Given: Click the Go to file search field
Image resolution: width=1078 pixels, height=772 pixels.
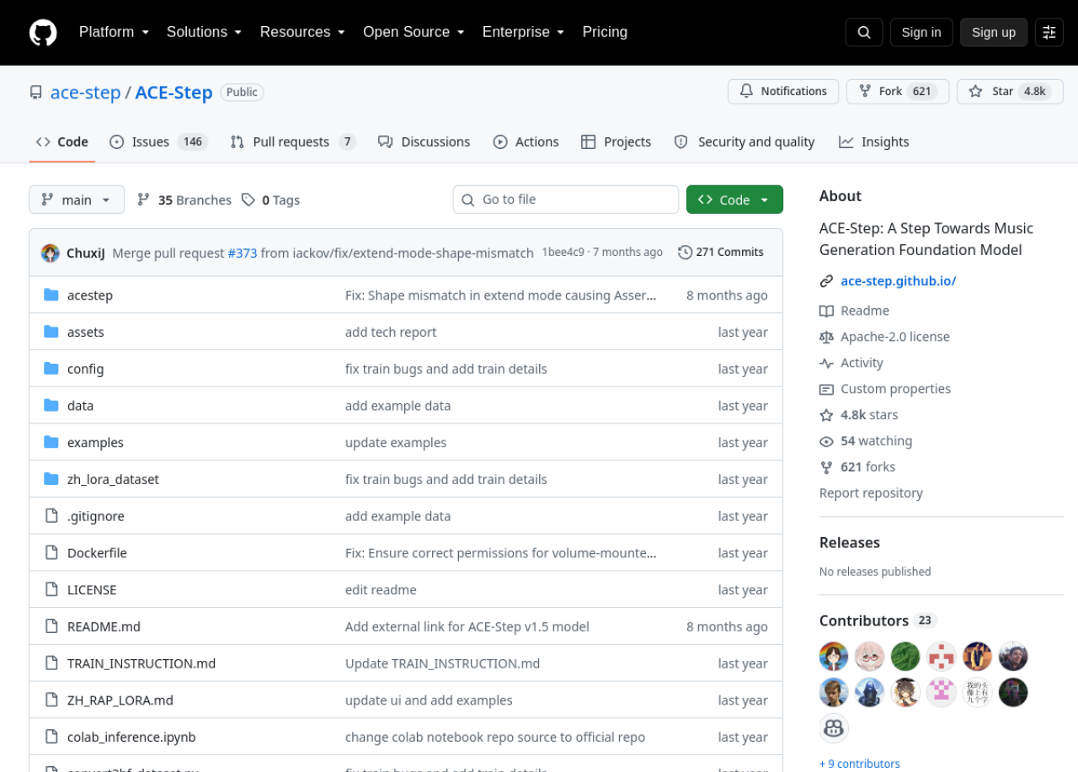Looking at the screenshot, I should click(x=566, y=200).
